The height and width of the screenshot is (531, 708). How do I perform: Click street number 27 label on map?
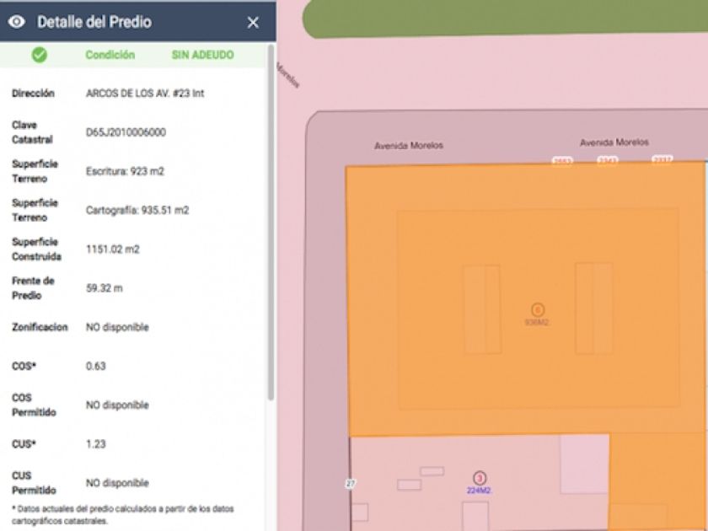tap(351, 484)
